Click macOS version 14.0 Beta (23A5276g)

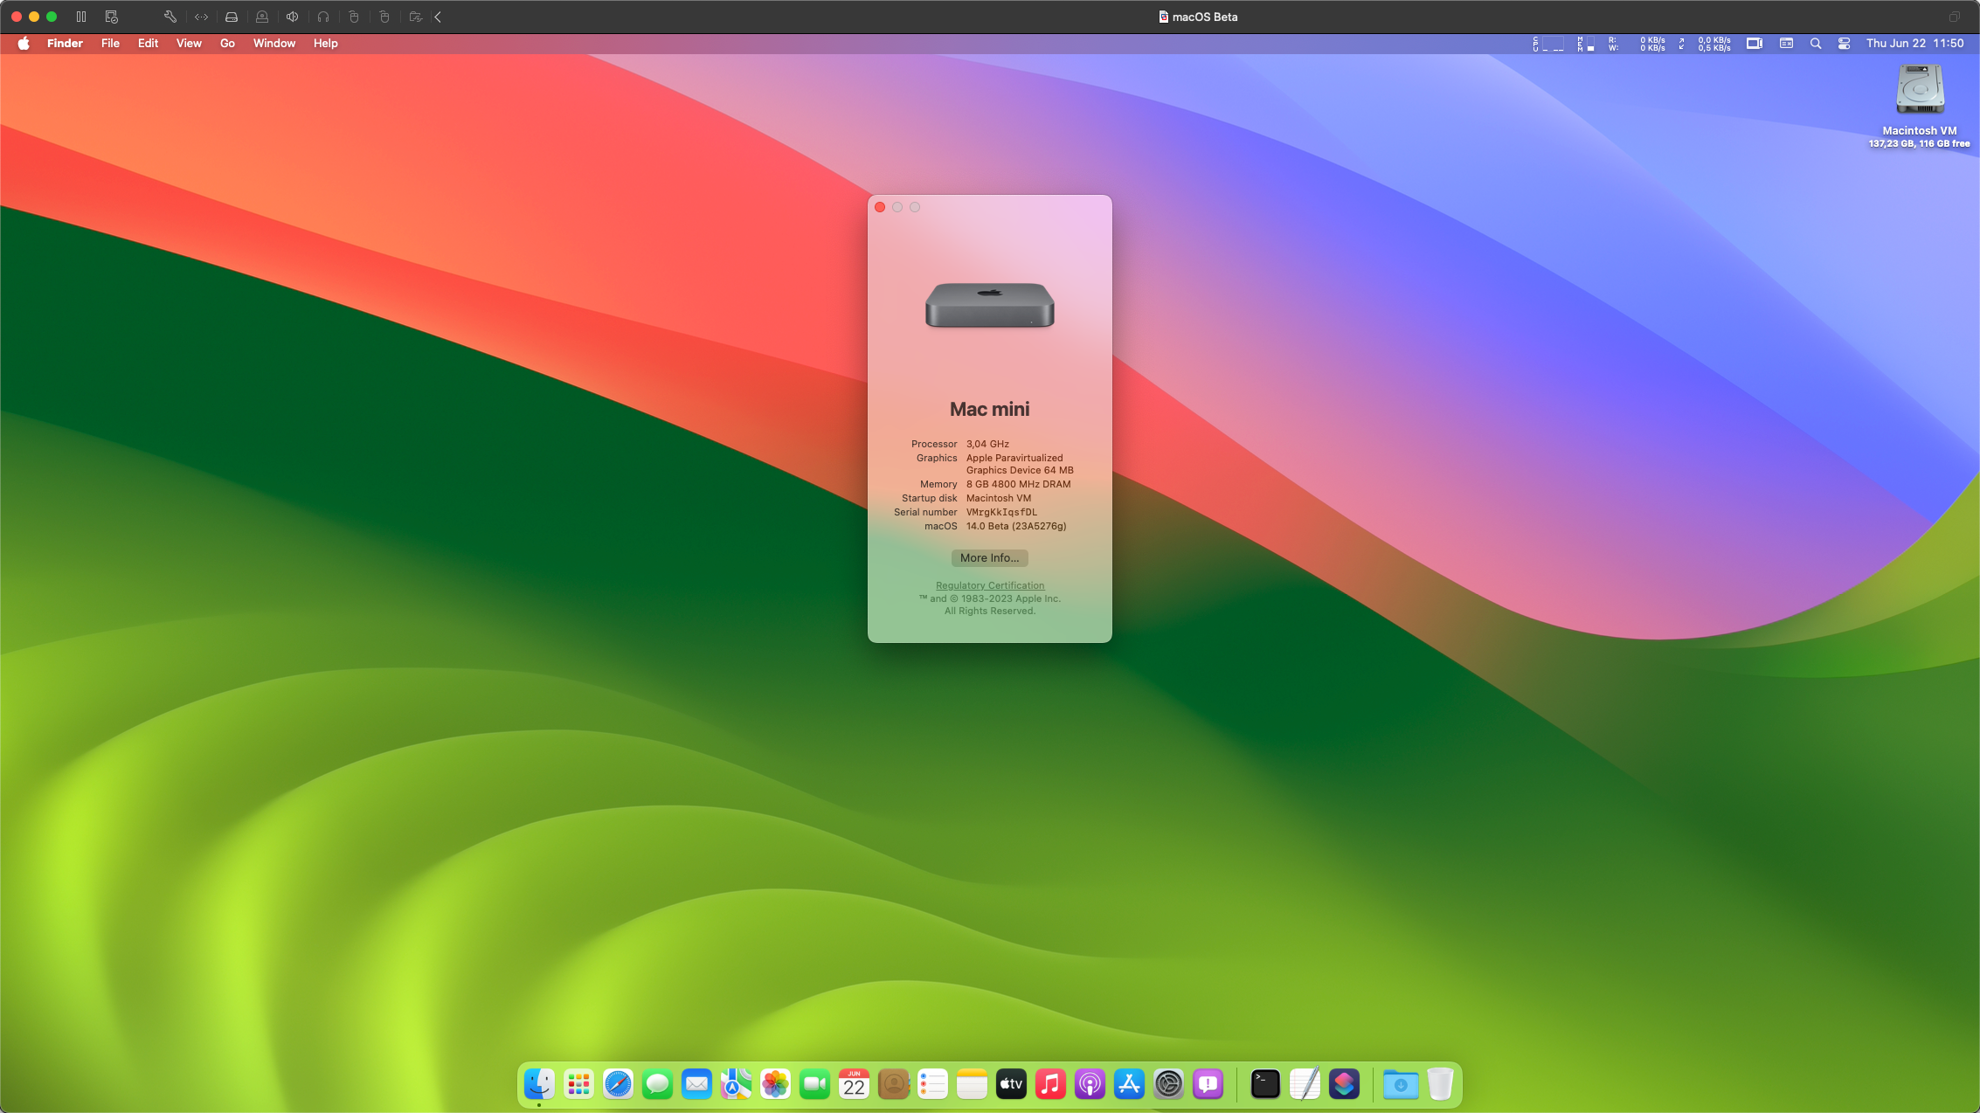coord(1016,527)
